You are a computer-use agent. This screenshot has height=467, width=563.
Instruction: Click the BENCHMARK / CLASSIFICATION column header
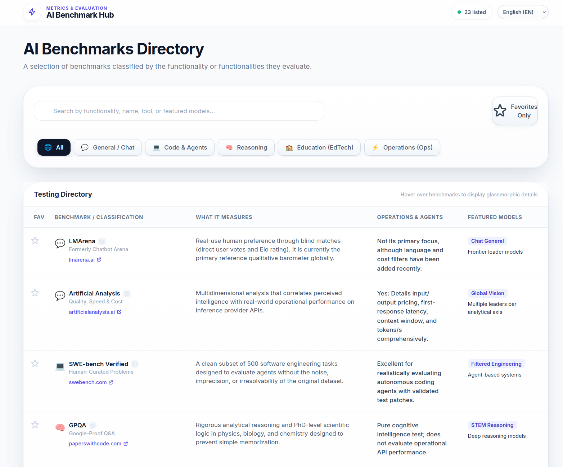[99, 217]
